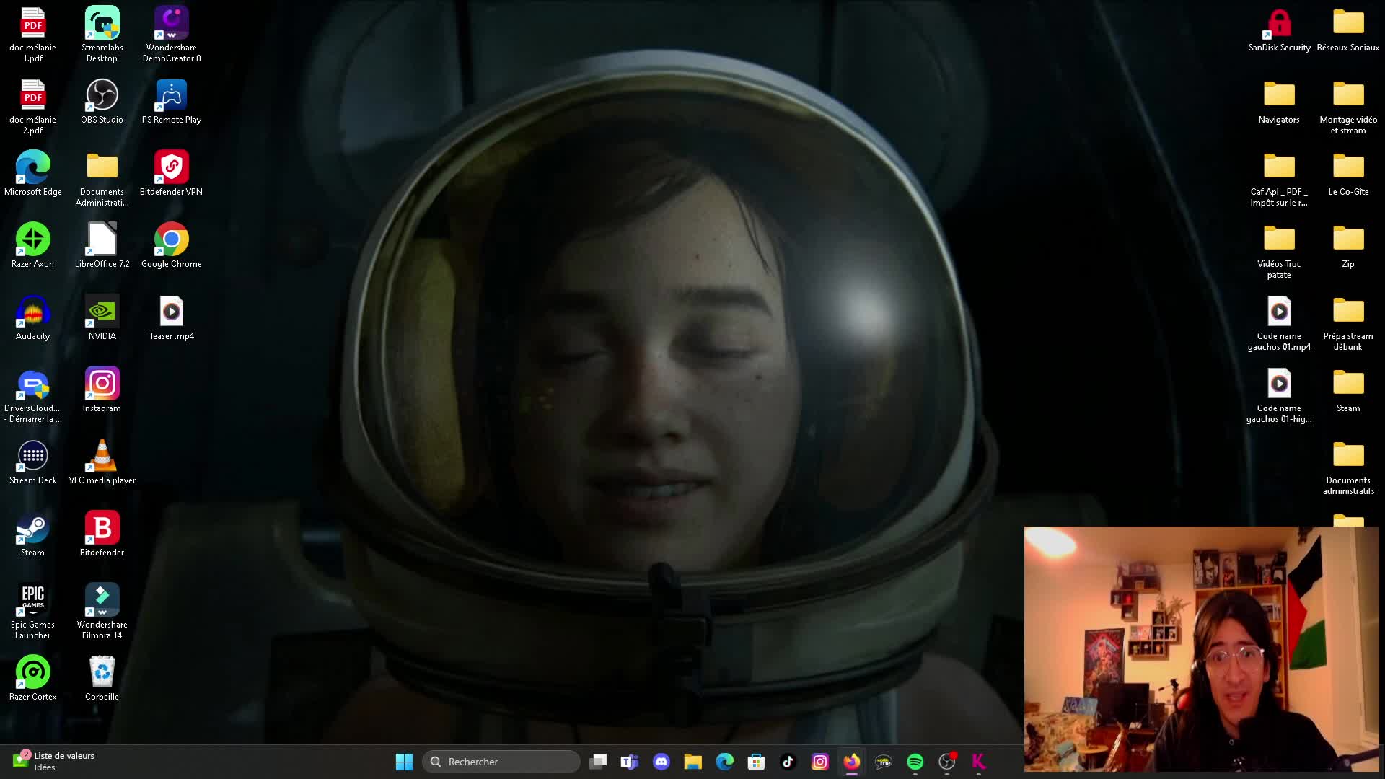Screen dimensions: 1385x779
Task: Open Prépa stream débunk folder
Action: pos(1348,322)
